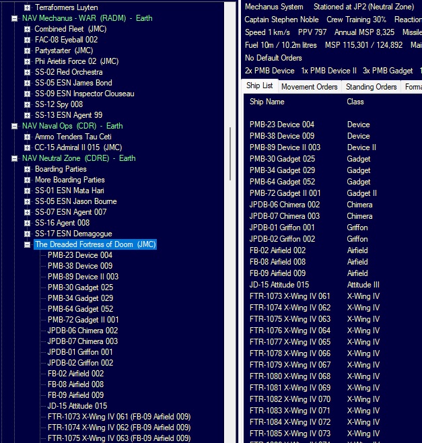Collapse the NAV Naval Ops node

click(x=14, y=126)
